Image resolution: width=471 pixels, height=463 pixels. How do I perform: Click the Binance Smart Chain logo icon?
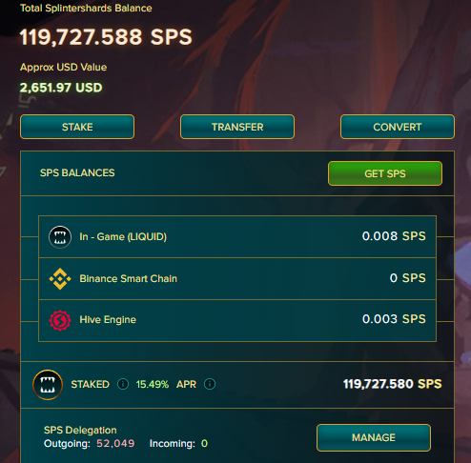60,279
